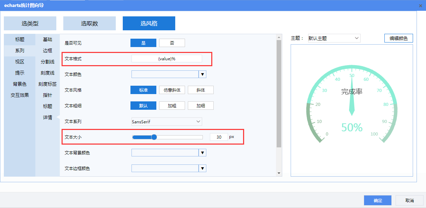Open the 标题 category in left sidebar
Viewport: 426px width, 208px height.
click(x=20, y=39)
